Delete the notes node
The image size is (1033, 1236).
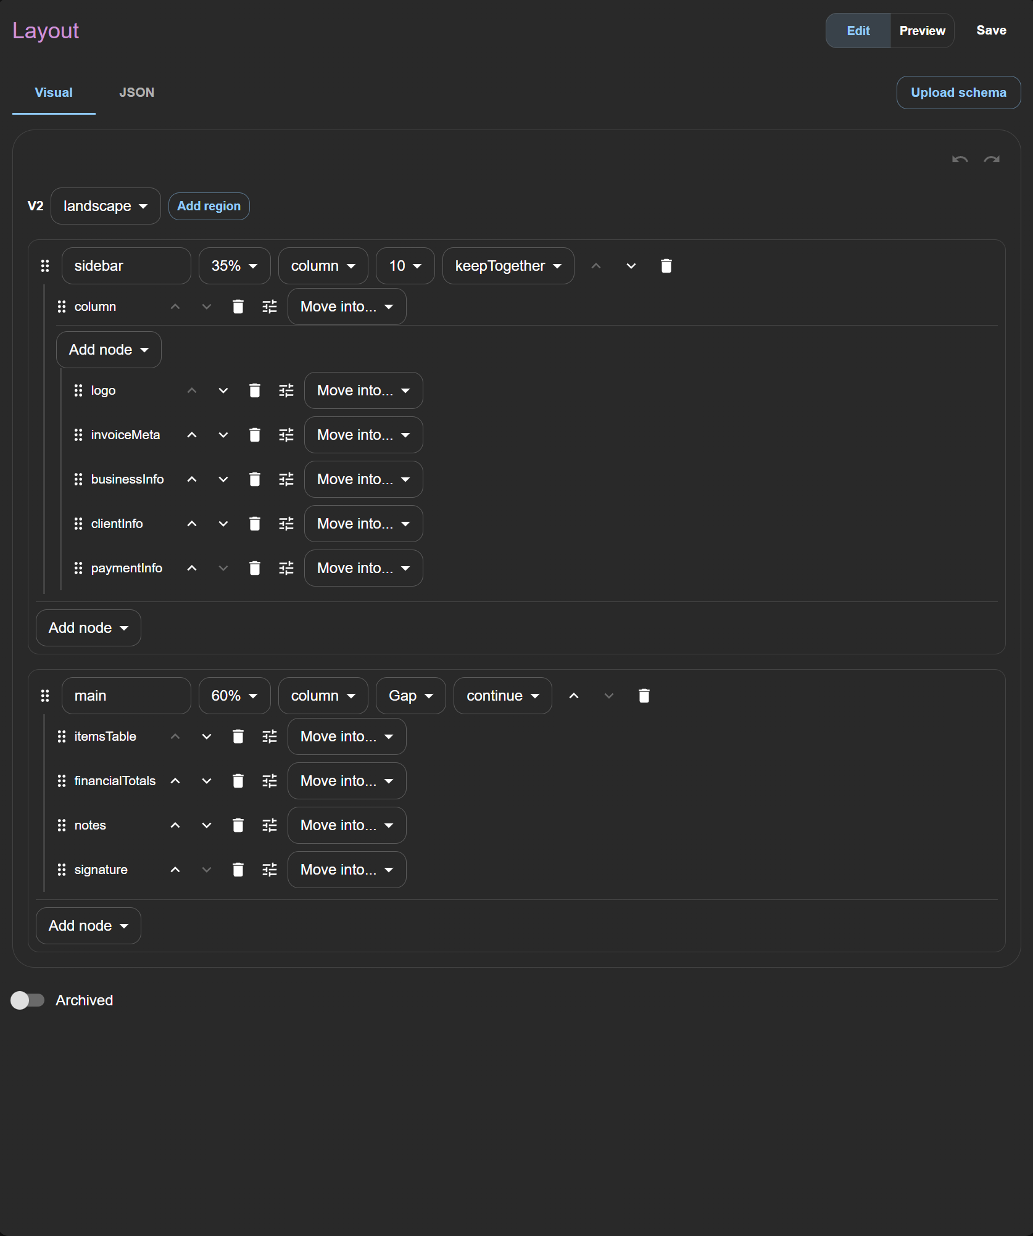point(238,825)
